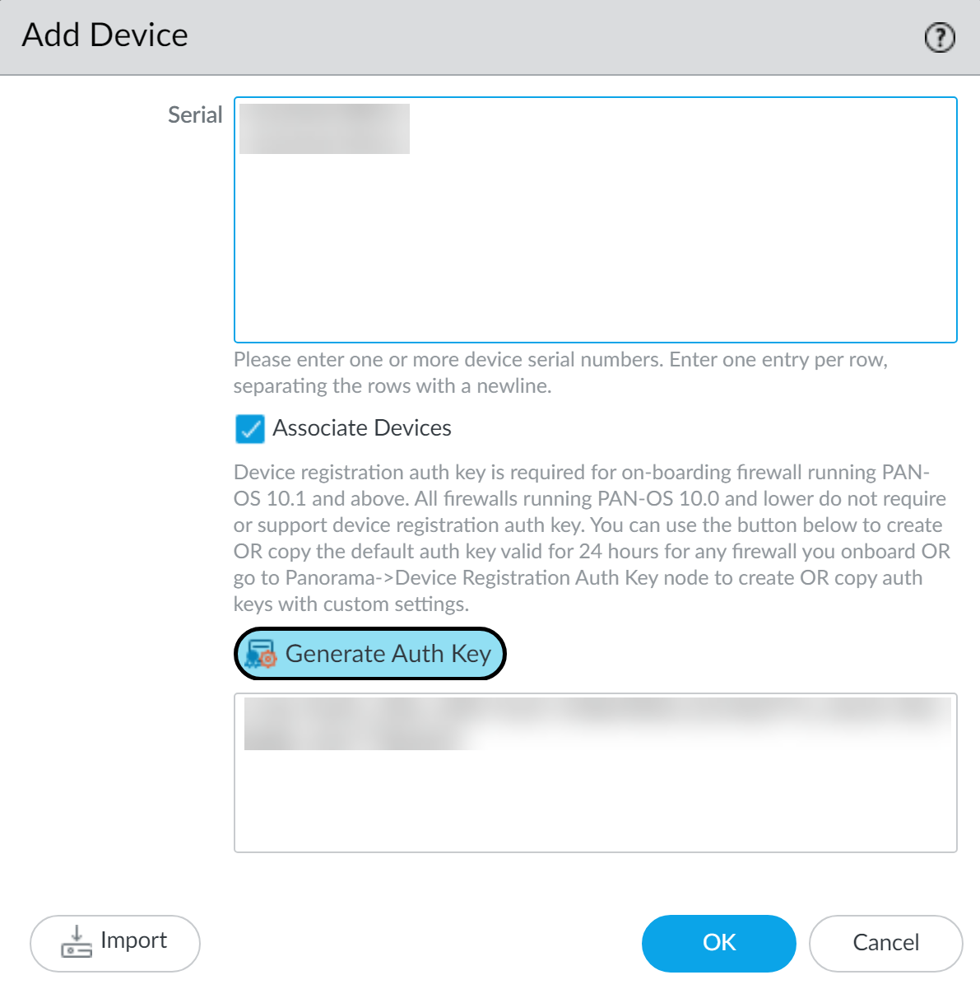Focus the Serial numbers text area
The image size is (980, 1003).
596,247
